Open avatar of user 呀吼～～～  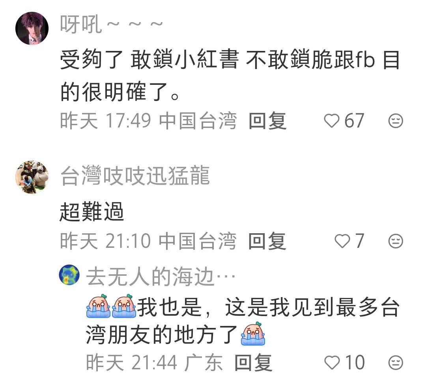pyautogui.click(x=32, y=28)
